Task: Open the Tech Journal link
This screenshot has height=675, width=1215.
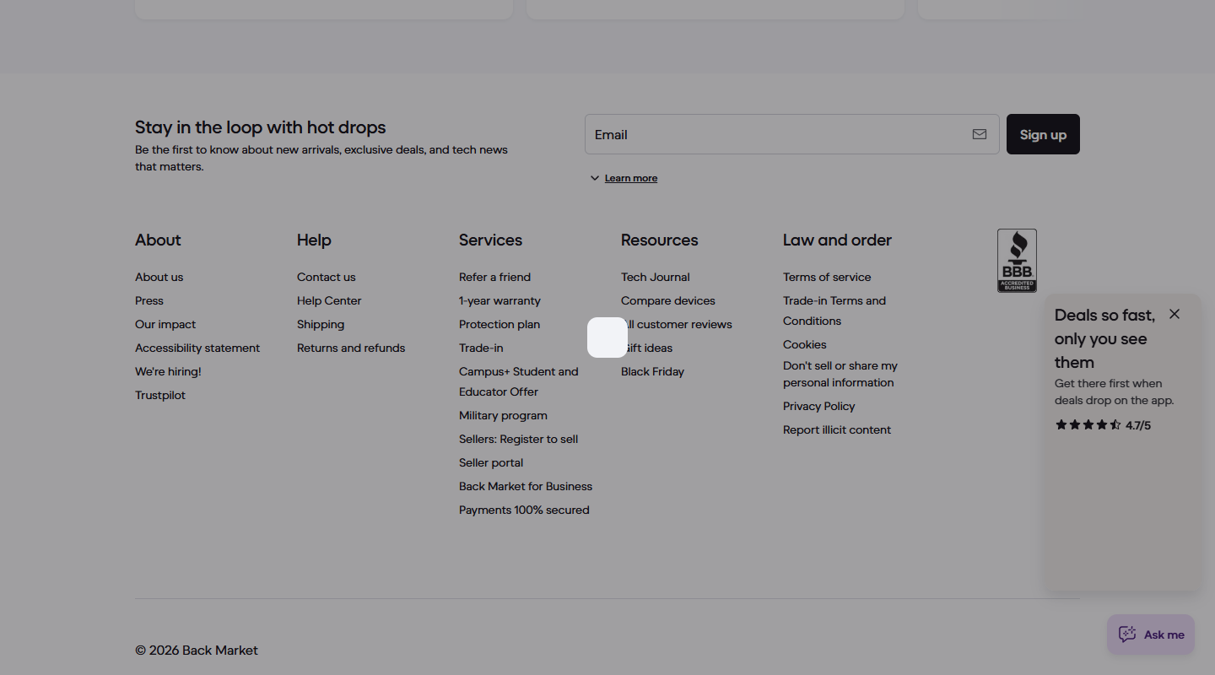Action: pyautogui.click(x=656, y=277)
